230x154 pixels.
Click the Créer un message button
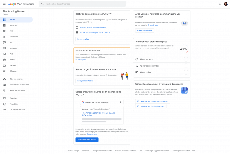click(x=145, y=30)
